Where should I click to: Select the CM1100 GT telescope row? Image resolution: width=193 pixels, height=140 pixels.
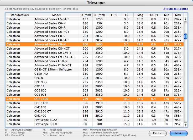[x=95, y=111]
